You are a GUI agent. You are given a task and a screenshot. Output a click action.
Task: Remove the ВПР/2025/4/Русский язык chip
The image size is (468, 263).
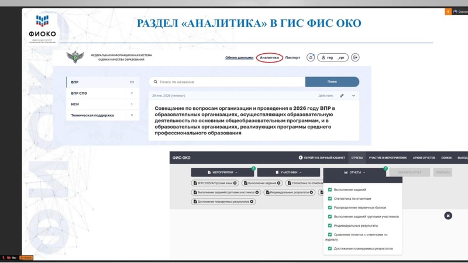click(235, 183)
